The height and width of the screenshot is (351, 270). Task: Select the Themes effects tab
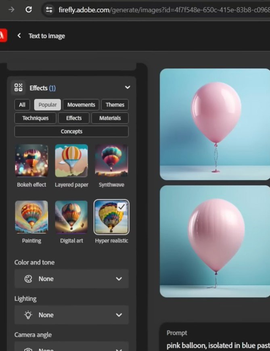(x=115, y=105)
